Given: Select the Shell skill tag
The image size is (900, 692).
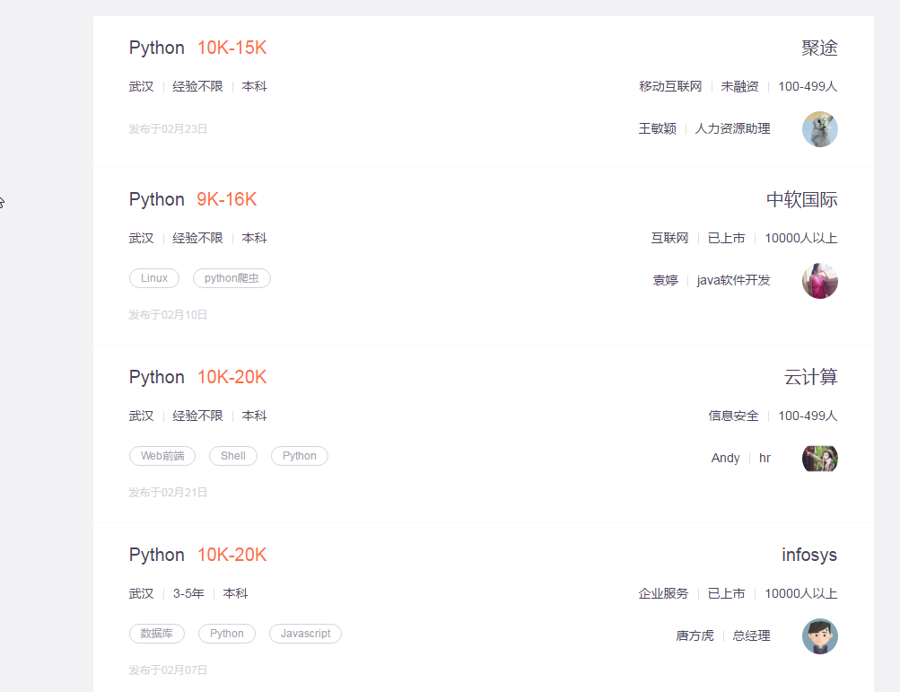Looking at the screenshot, I should 233,456.
